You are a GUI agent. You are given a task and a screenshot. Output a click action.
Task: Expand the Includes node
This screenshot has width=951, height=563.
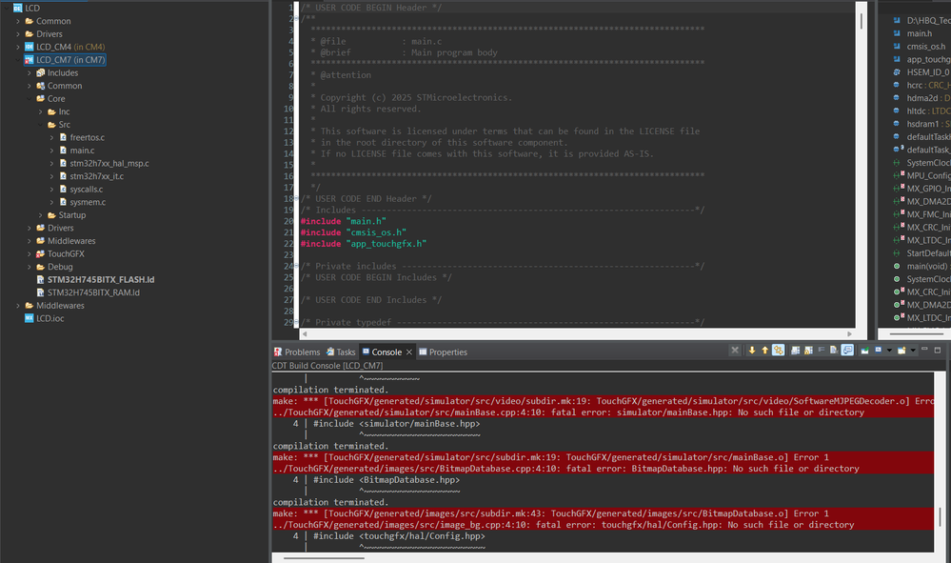pyautogui.click(x=30, y=72)
